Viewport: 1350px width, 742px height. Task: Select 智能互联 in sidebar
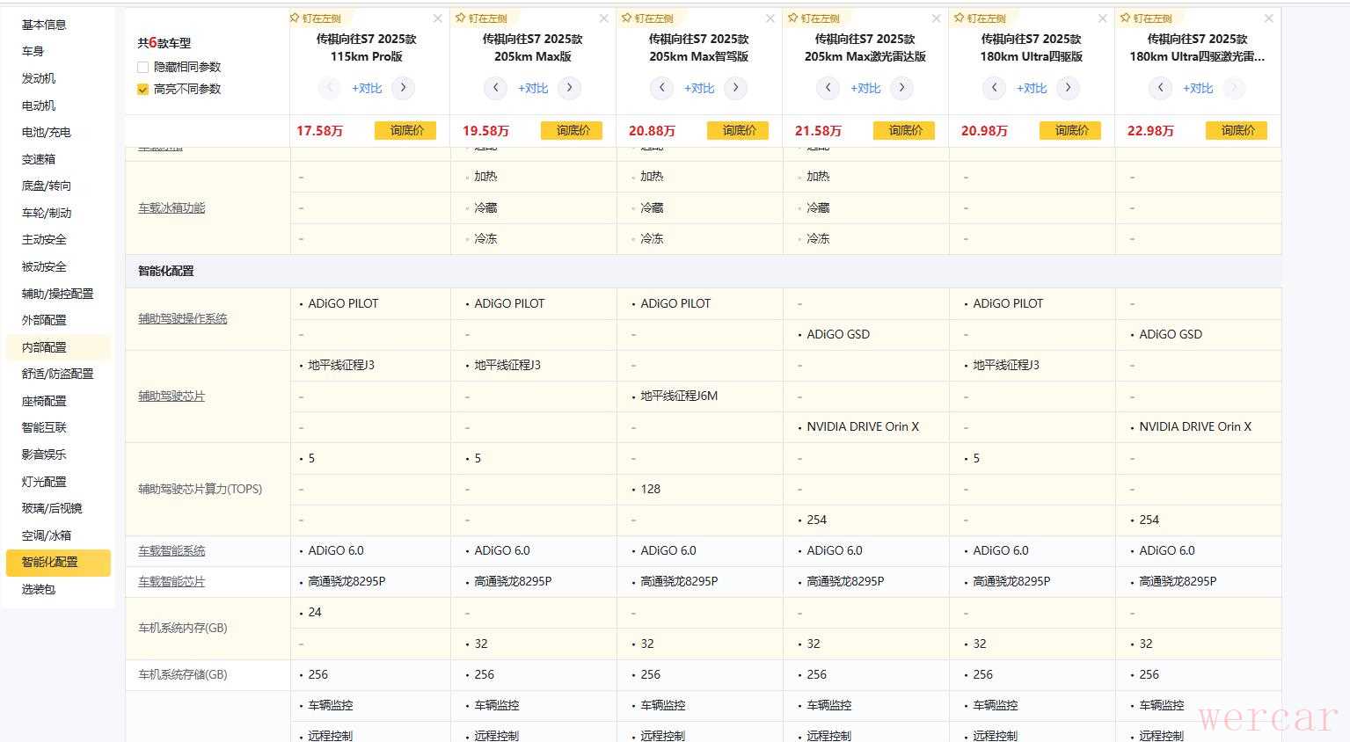(44, 427)
